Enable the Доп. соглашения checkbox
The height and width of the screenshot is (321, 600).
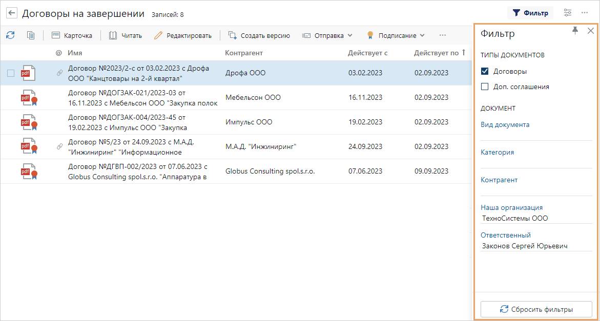coord(485,87)
